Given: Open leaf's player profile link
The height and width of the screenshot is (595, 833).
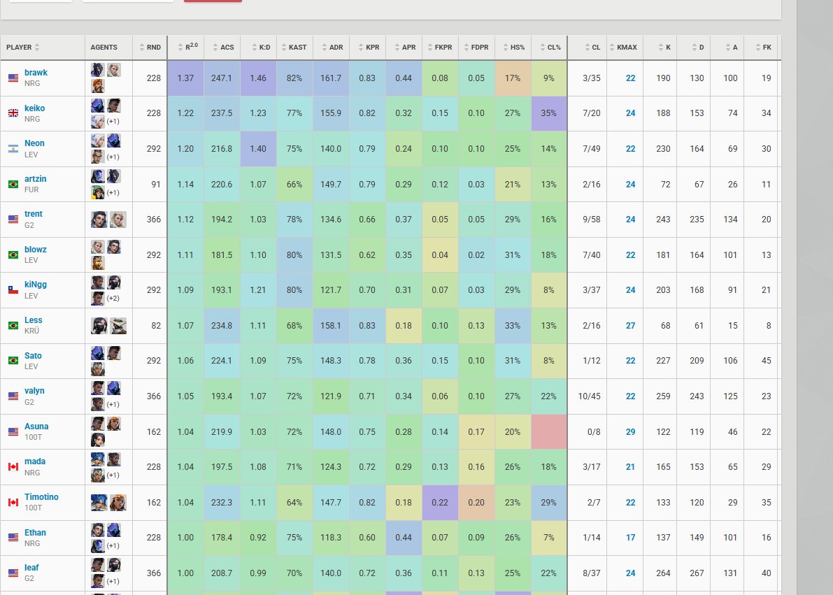Looking at the screenshot, I should click(x=31, y=567).
